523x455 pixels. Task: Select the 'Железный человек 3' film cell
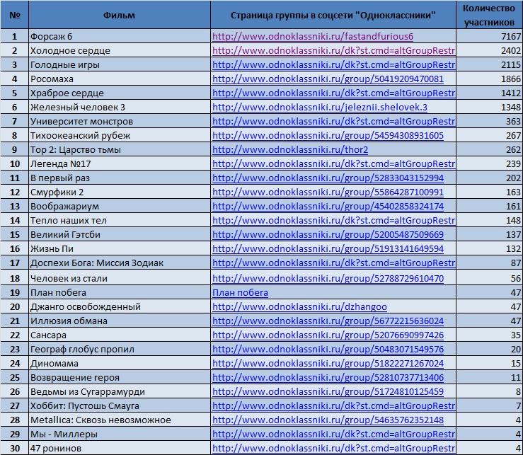120,108
